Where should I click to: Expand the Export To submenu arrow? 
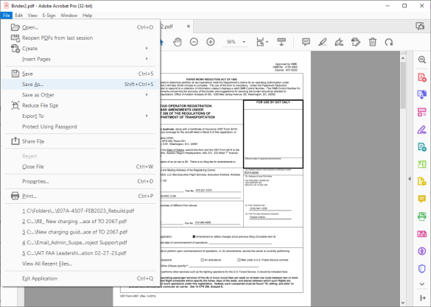(147, 116)
